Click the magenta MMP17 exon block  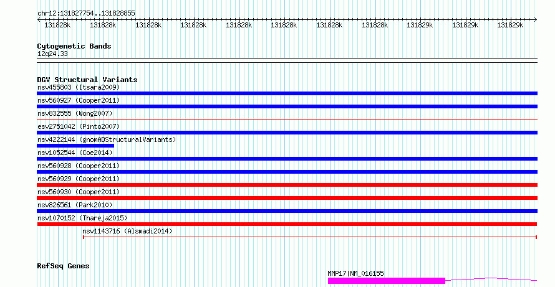[x=387, y=281]
